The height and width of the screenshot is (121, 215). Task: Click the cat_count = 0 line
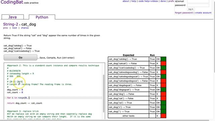pos(15,92)
